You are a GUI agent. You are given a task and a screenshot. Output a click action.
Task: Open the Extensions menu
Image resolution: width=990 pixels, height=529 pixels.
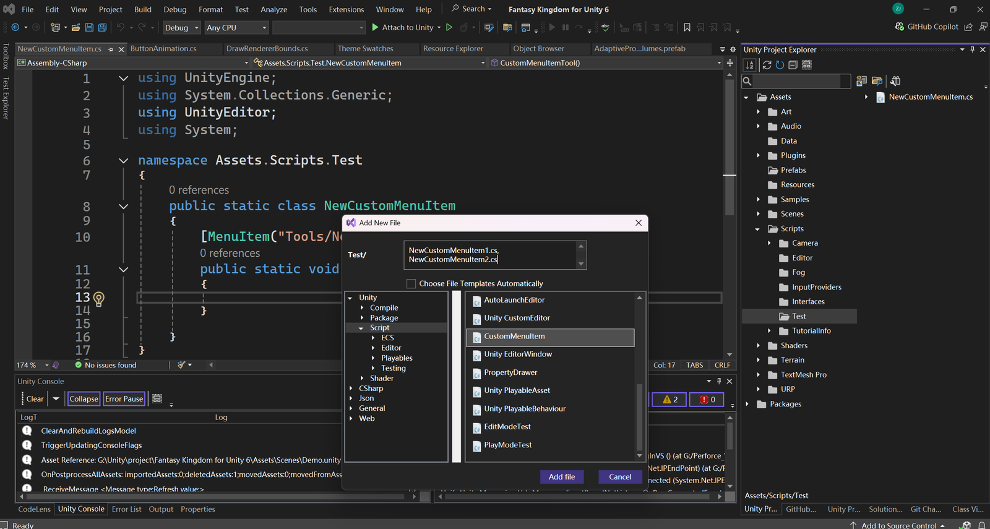coord(346,9)
